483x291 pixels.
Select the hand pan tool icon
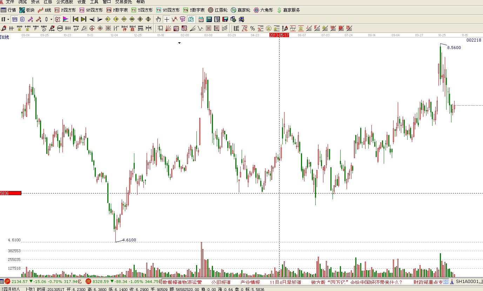159,19
